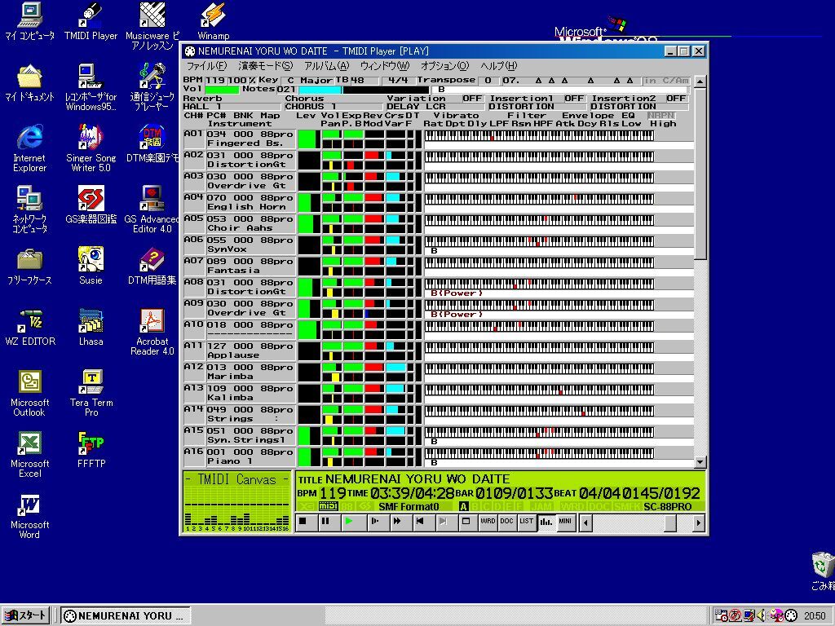Click the Transpose value field
This screenshot has width=835, height=626.
tap(488, 81)
